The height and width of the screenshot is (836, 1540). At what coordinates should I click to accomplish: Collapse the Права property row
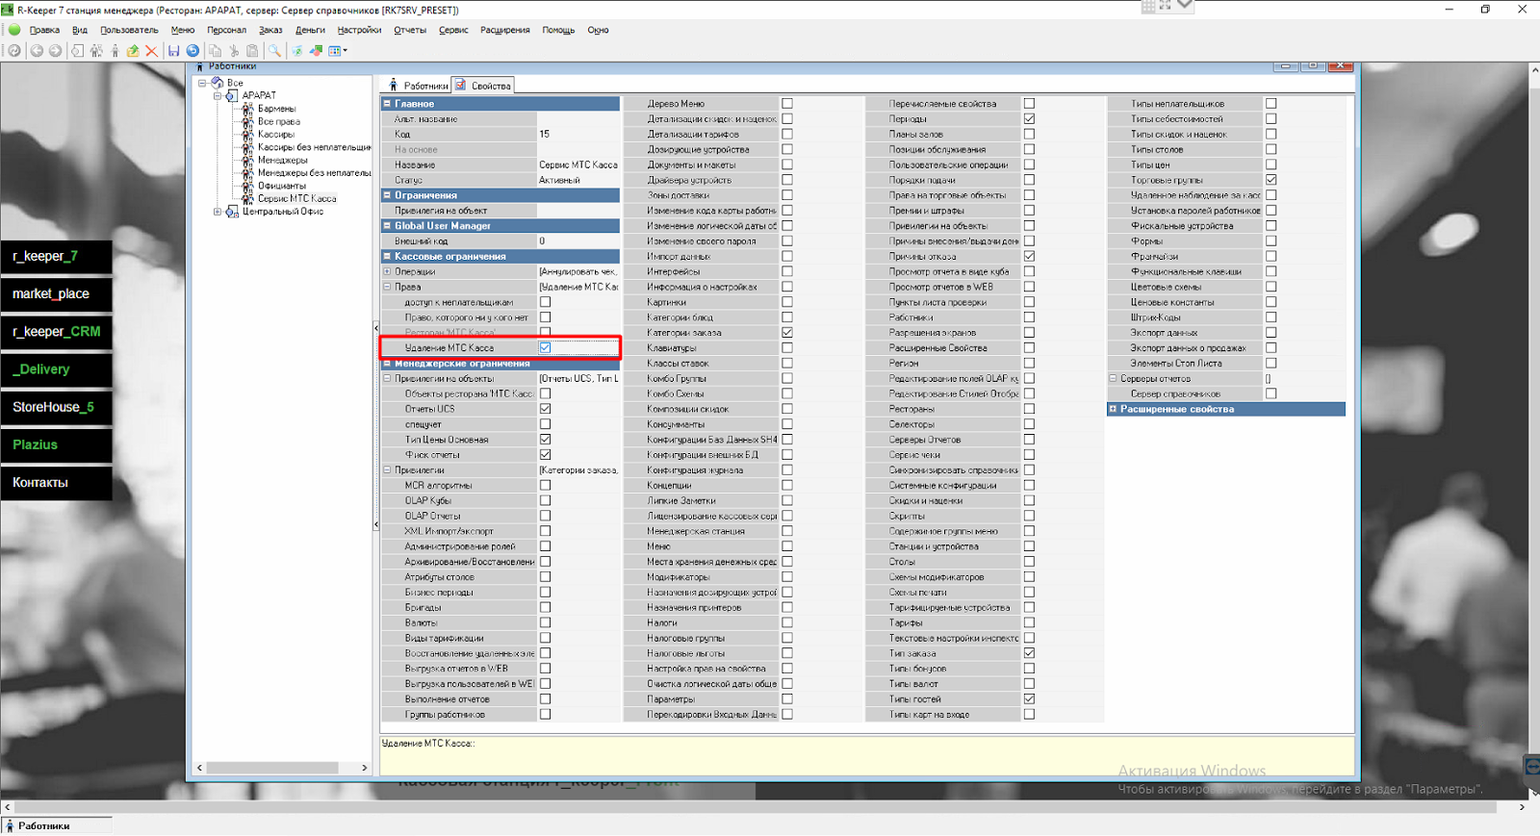(x=387, y=287)
